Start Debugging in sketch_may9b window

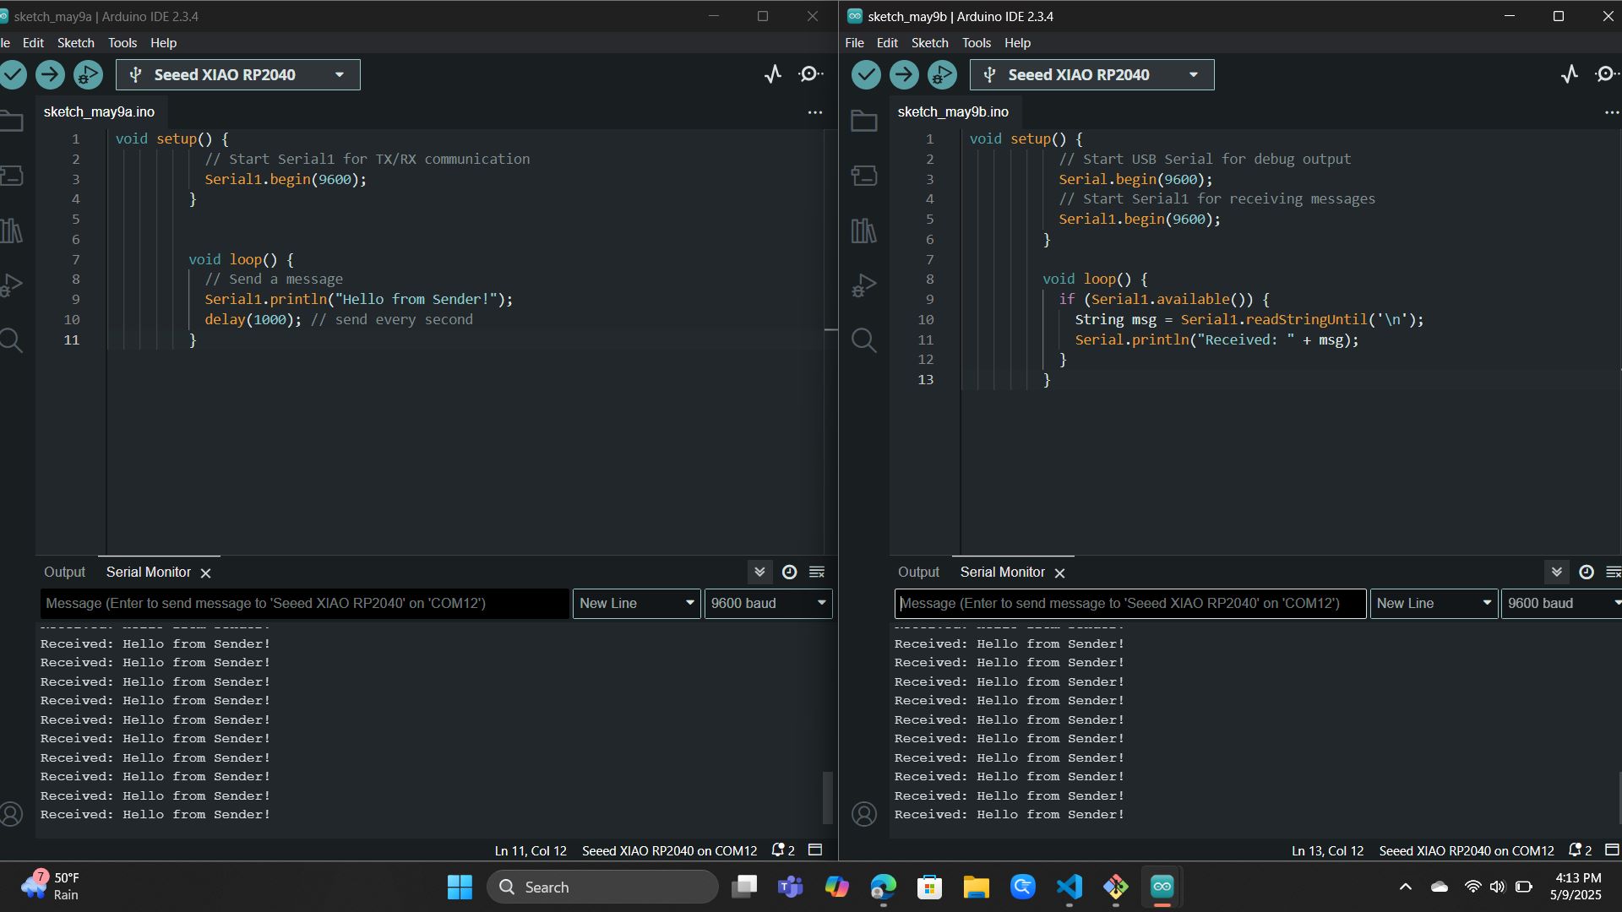coord(942,75)
